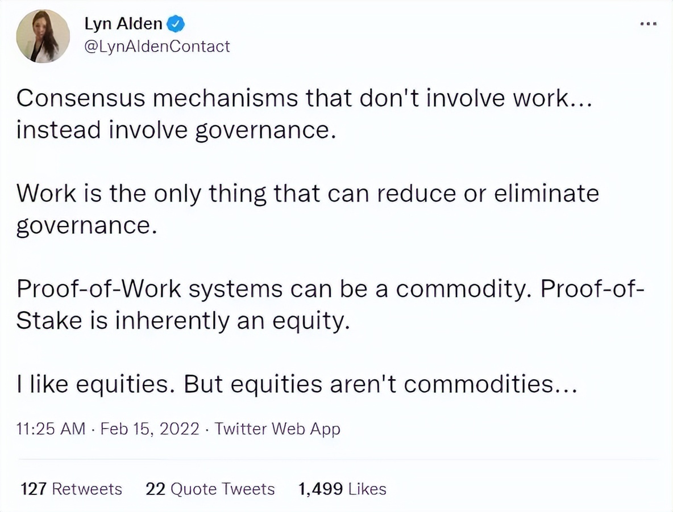Click the Twitter Web App source link
This screenshot has height=512, width=673.
click(277, 429)
